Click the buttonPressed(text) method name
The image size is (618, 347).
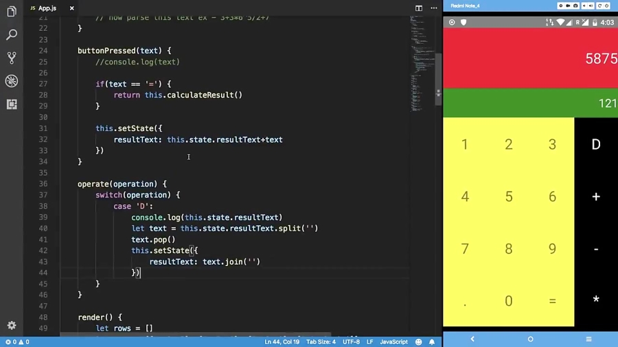(119, 50)
